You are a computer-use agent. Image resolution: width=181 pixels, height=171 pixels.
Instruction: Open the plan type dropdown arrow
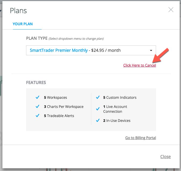[x=151, y=50]
